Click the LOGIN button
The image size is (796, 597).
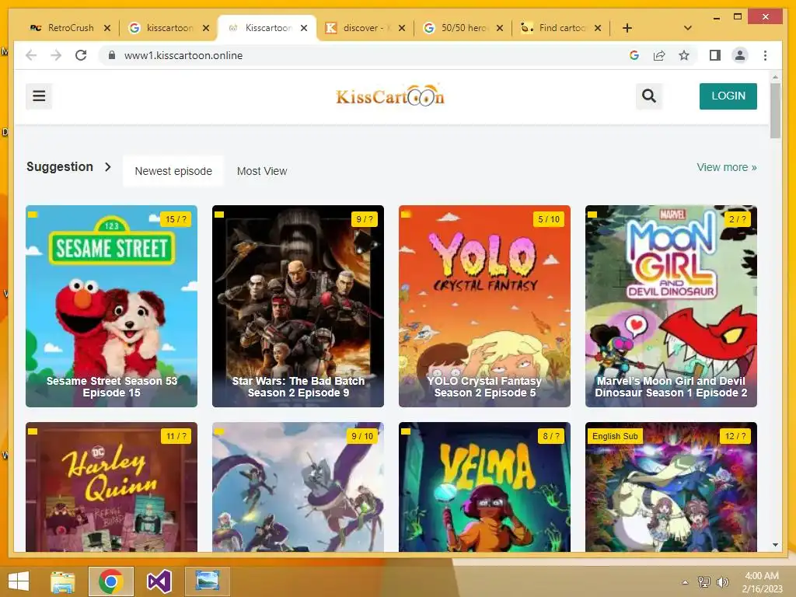728,96
